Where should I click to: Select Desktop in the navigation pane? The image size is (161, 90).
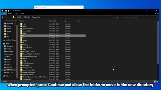click(x=9, y=49)
